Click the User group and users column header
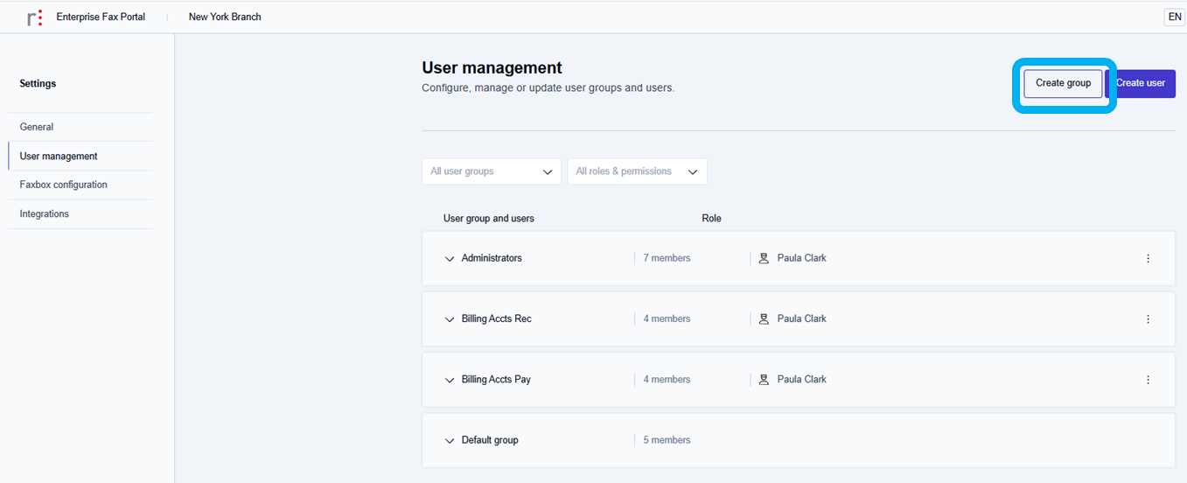The width and height of the screenshot is (1187, 483). (x=489, y=218)
